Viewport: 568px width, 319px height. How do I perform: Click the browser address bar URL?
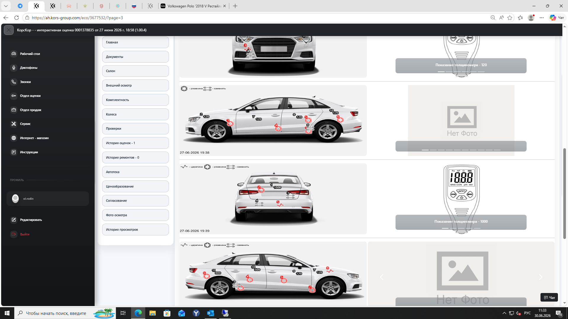78,18
